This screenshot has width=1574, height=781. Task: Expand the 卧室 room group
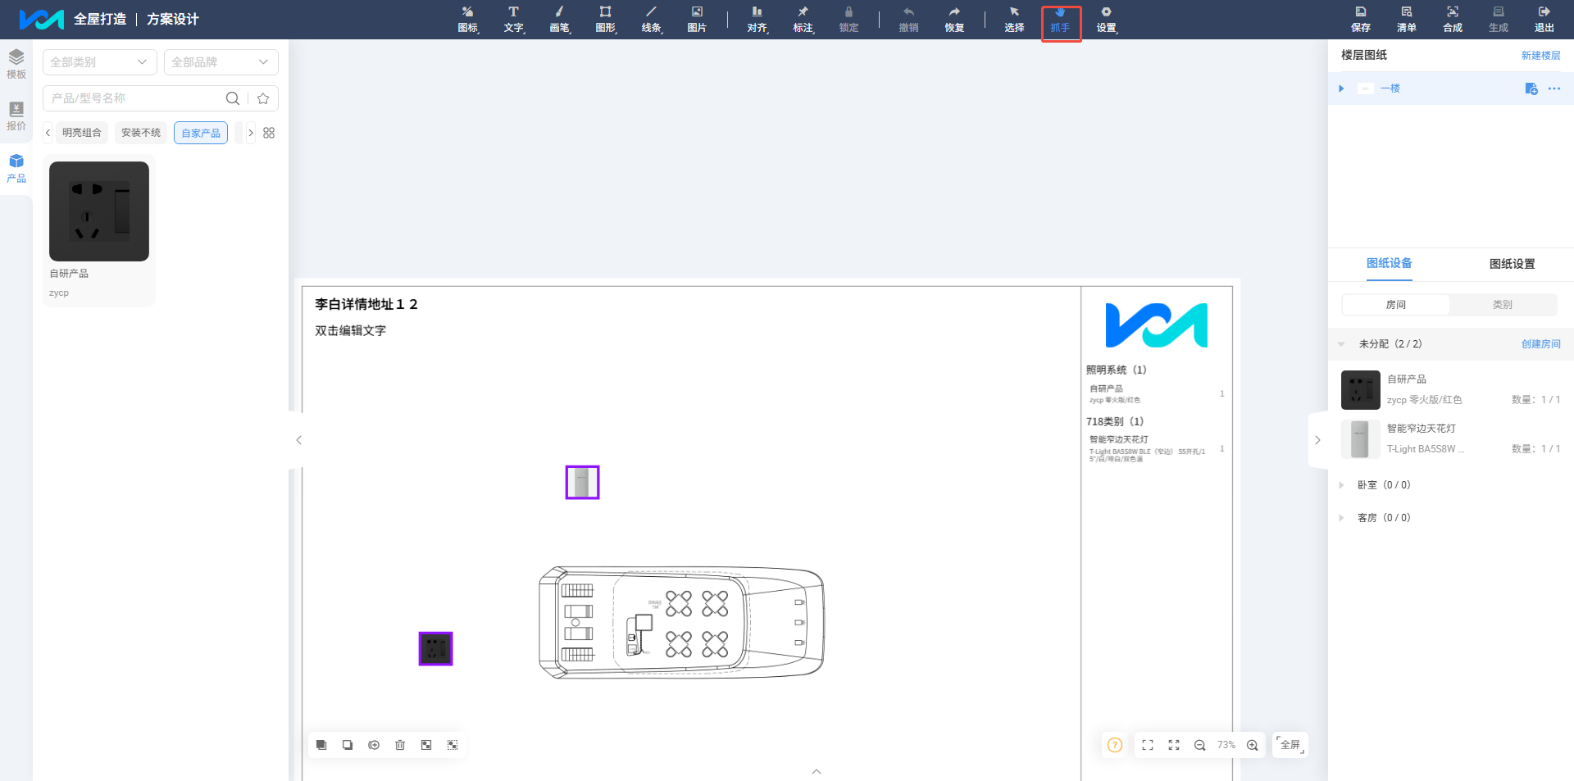1341,485
